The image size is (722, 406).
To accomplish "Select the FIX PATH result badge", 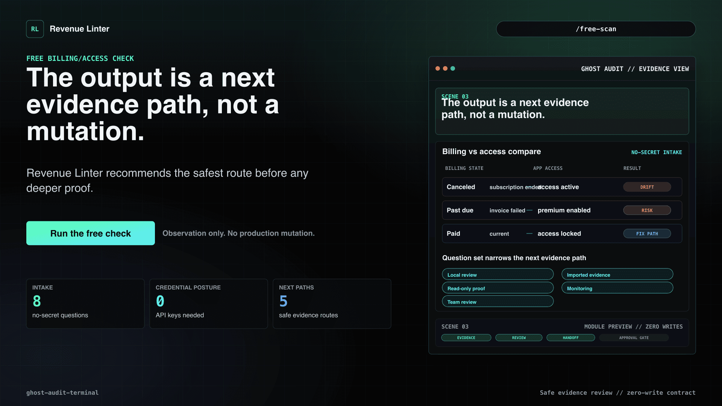I will (x=647, y=233).
